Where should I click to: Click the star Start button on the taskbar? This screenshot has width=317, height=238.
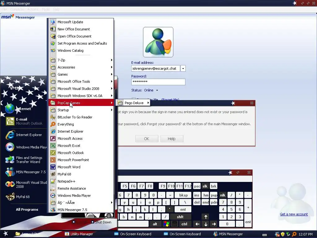(x=6, y=234)
